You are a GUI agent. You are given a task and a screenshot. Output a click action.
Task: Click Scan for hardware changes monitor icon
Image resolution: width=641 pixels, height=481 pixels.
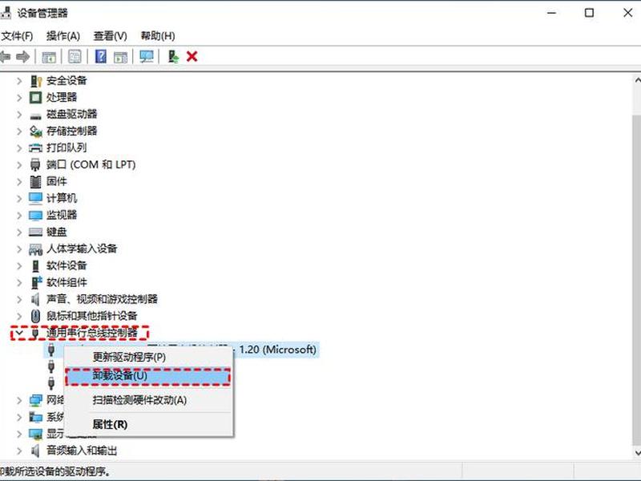point(147,56)
